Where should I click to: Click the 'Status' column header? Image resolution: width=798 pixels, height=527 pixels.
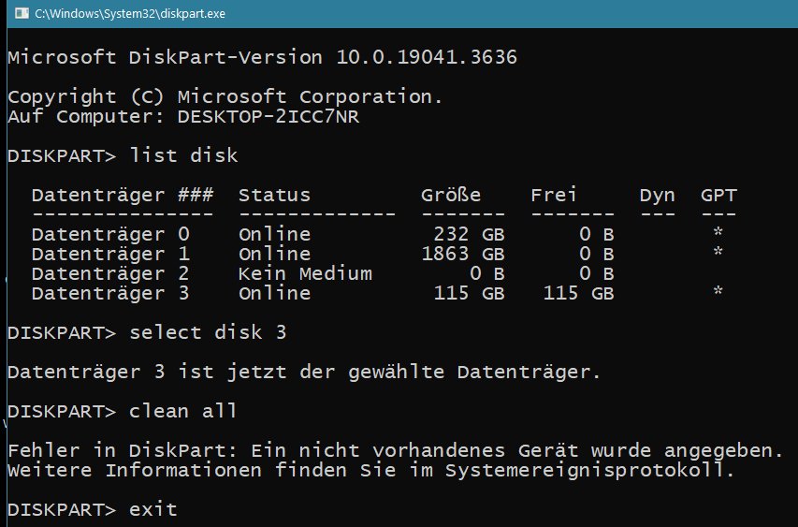274,196
